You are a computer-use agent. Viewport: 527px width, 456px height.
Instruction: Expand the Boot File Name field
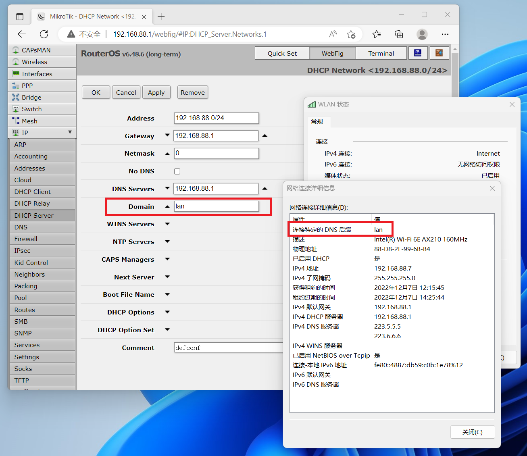(167, 294)
